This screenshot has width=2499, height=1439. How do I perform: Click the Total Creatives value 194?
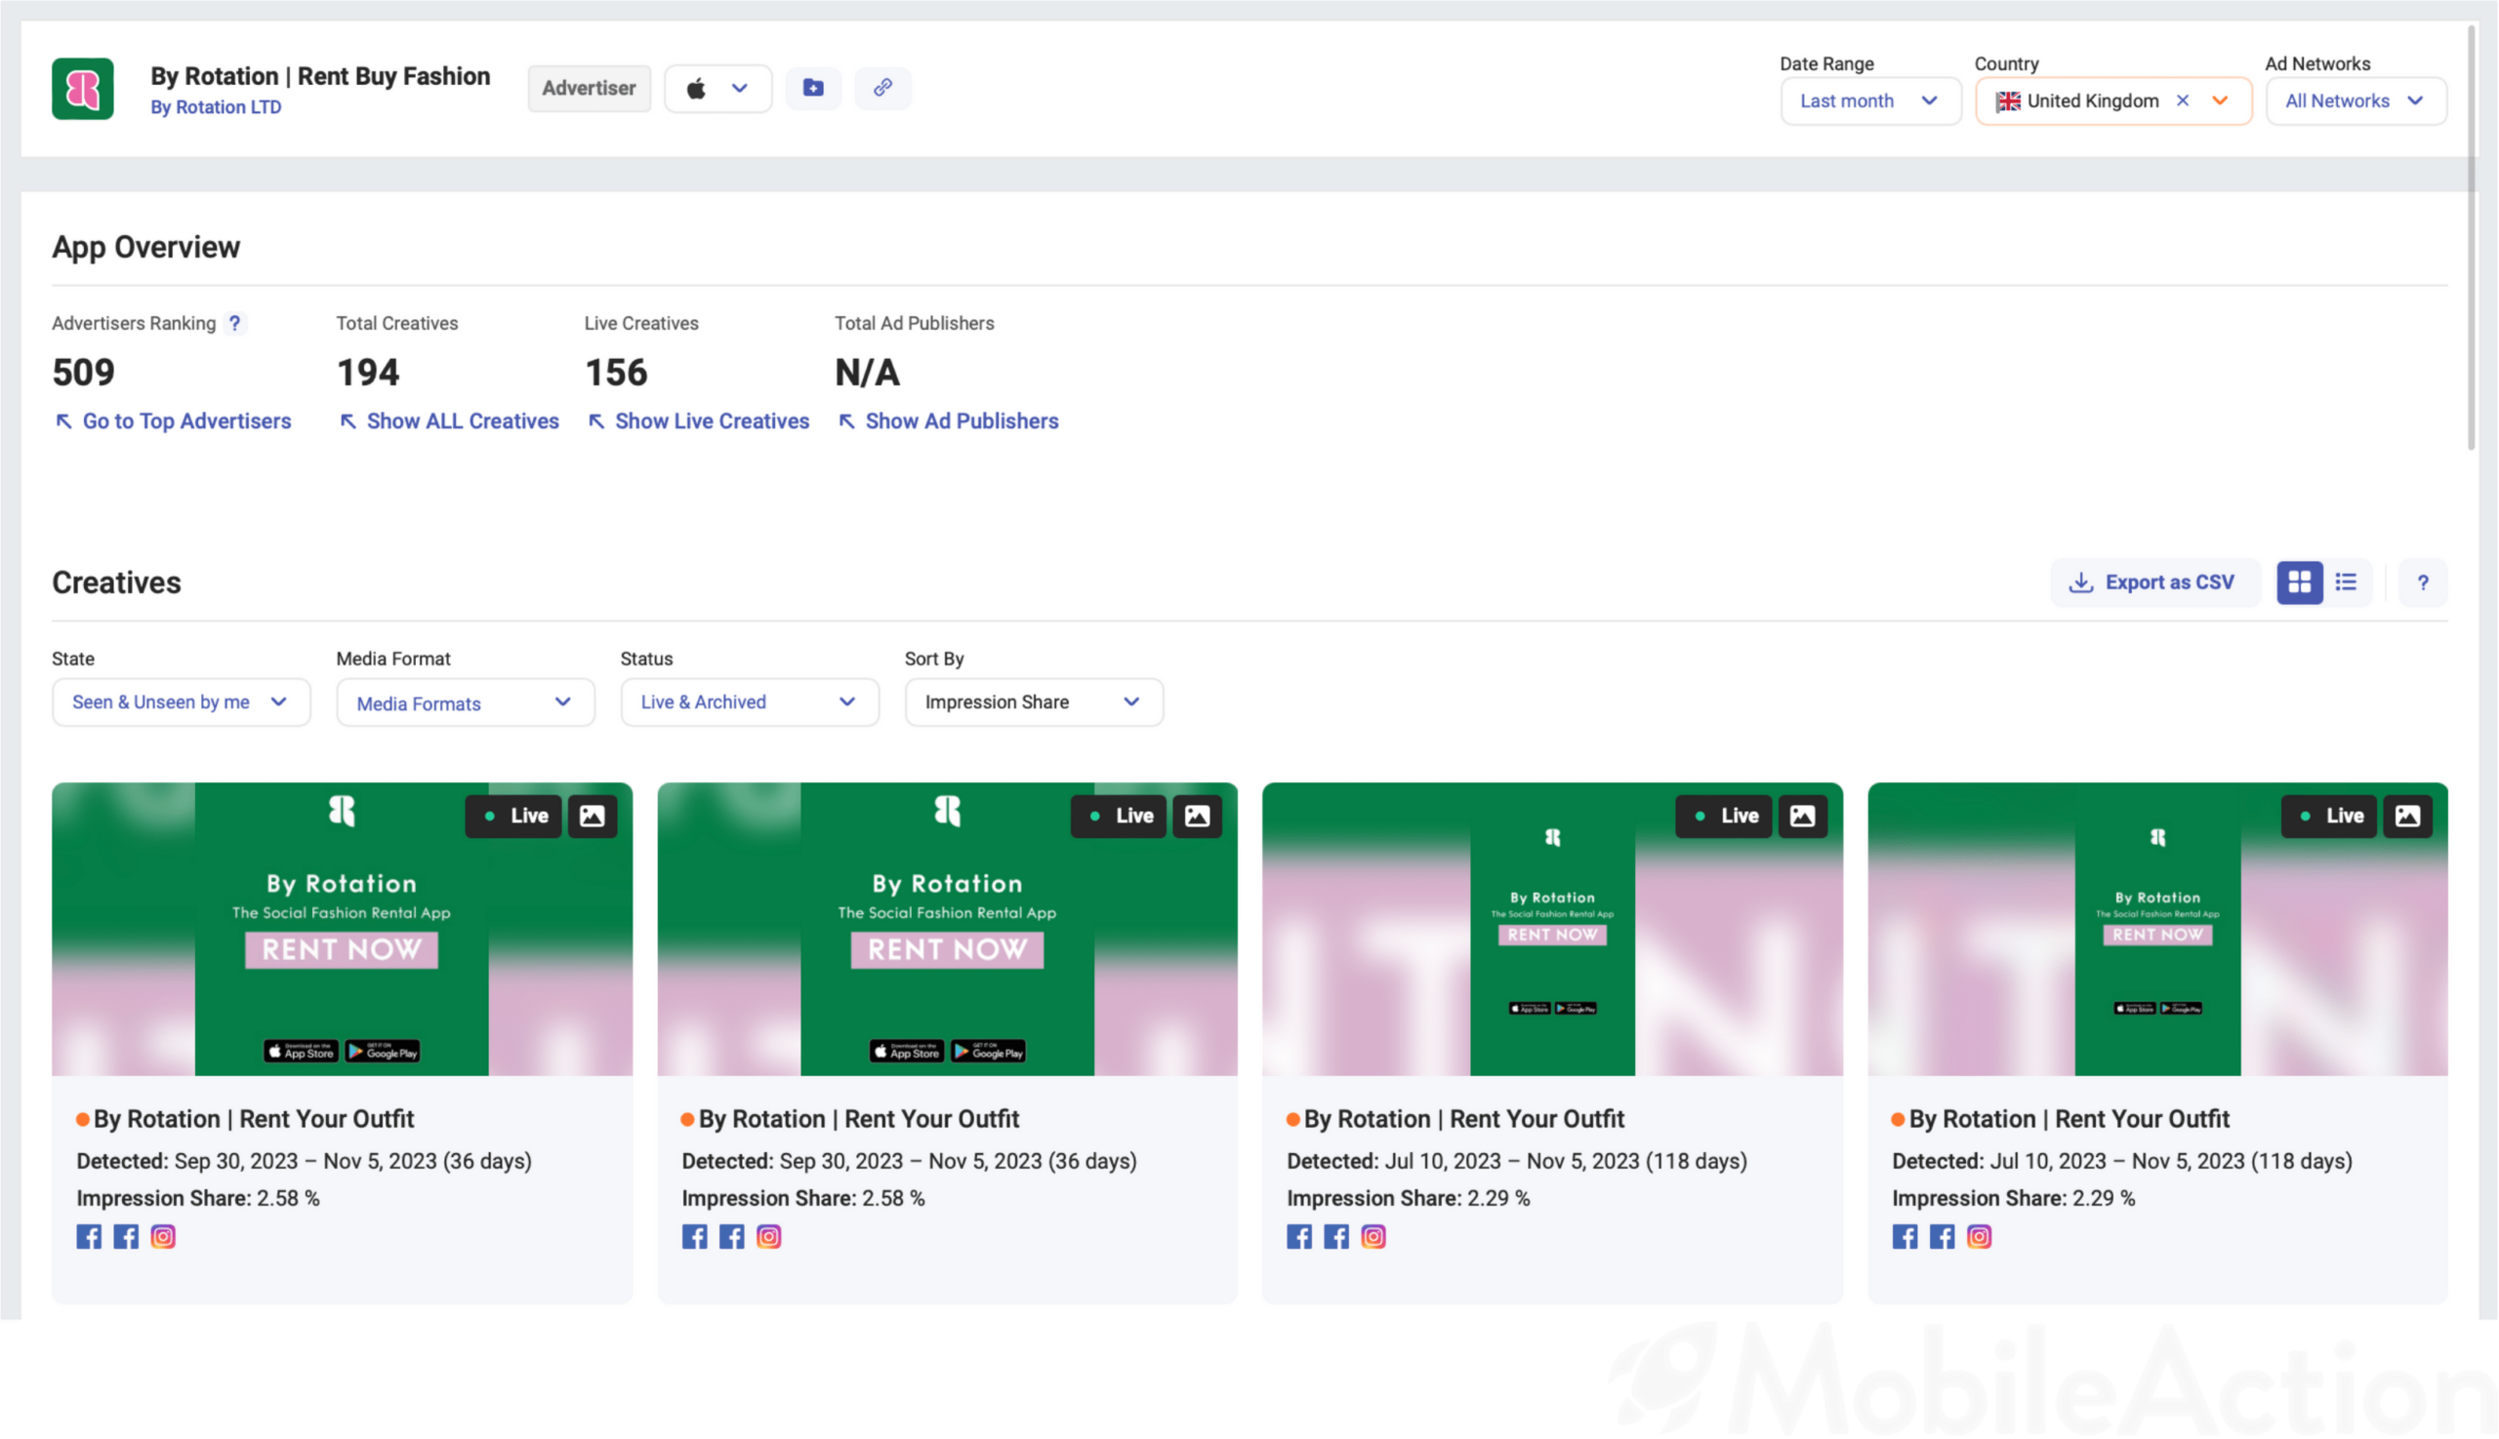click(368, 373)
